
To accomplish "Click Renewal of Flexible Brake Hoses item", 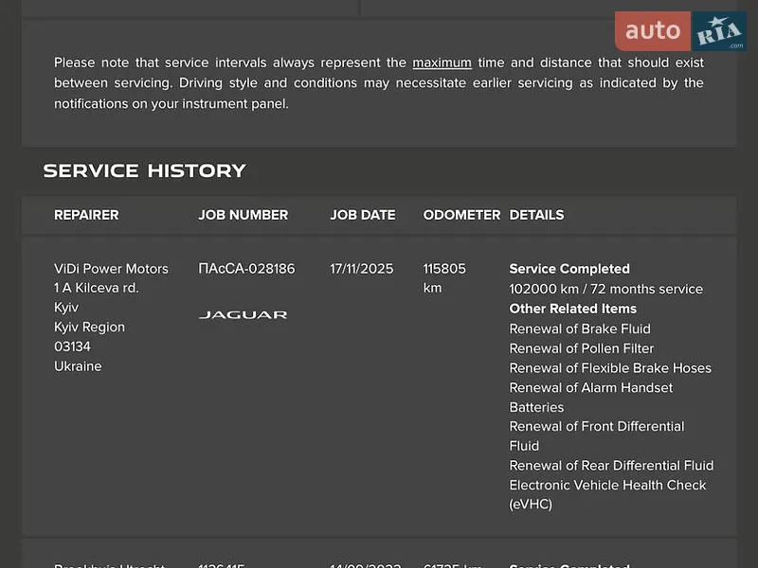I will tap(610, 368).
